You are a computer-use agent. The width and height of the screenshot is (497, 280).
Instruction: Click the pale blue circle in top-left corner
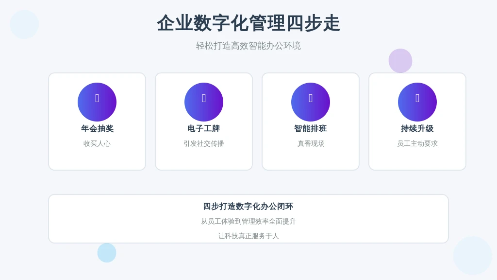[24, 24]
